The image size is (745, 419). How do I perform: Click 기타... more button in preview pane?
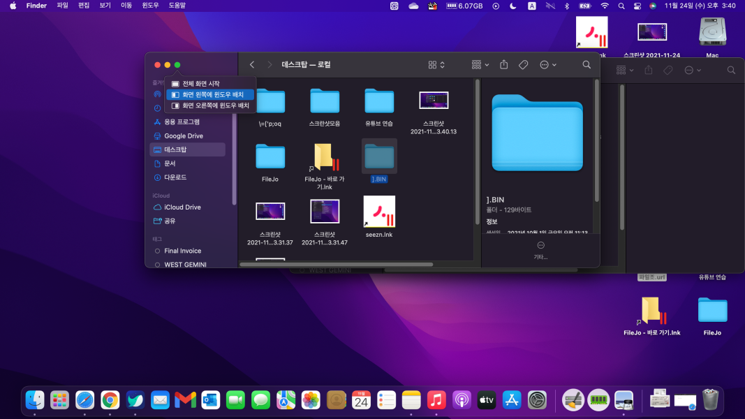tap(540, 251)
